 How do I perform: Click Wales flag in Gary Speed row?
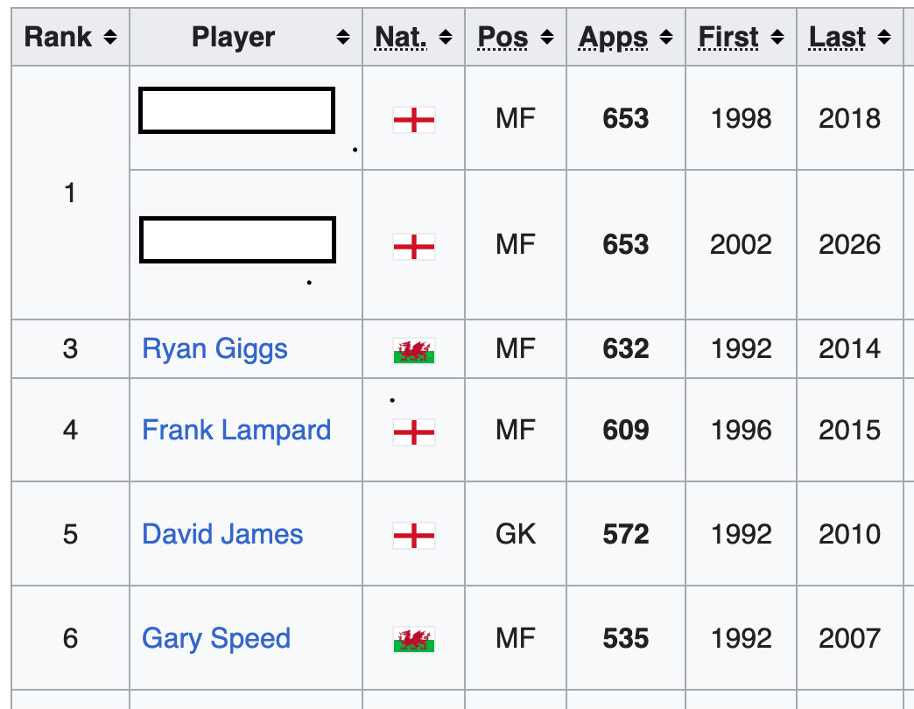pyautogui.click(x=414, y=640)
